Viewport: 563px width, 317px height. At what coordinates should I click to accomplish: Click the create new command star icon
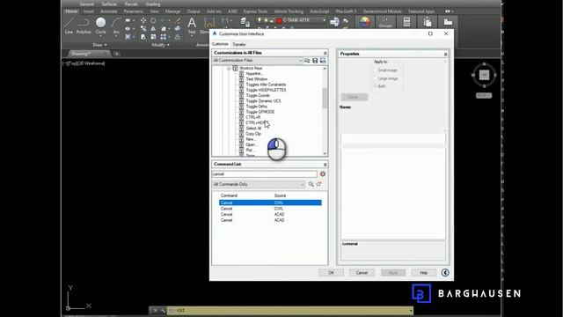click(318, 184)
